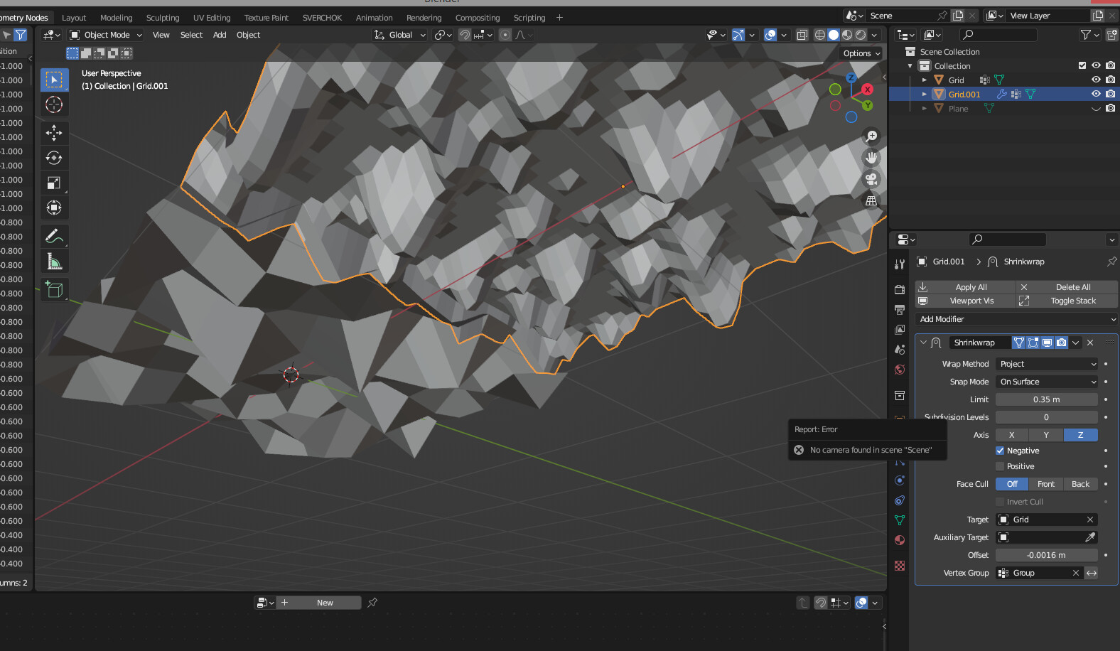Screen dimensions: 1120x651
Task: Expand the Grid object in outliner
Action: [x=924, y=80]
